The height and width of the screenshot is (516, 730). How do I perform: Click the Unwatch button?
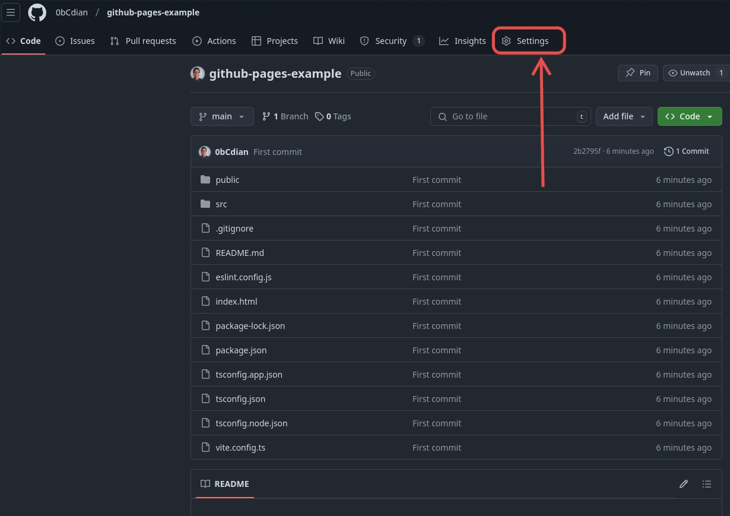[x=696, y=73]
